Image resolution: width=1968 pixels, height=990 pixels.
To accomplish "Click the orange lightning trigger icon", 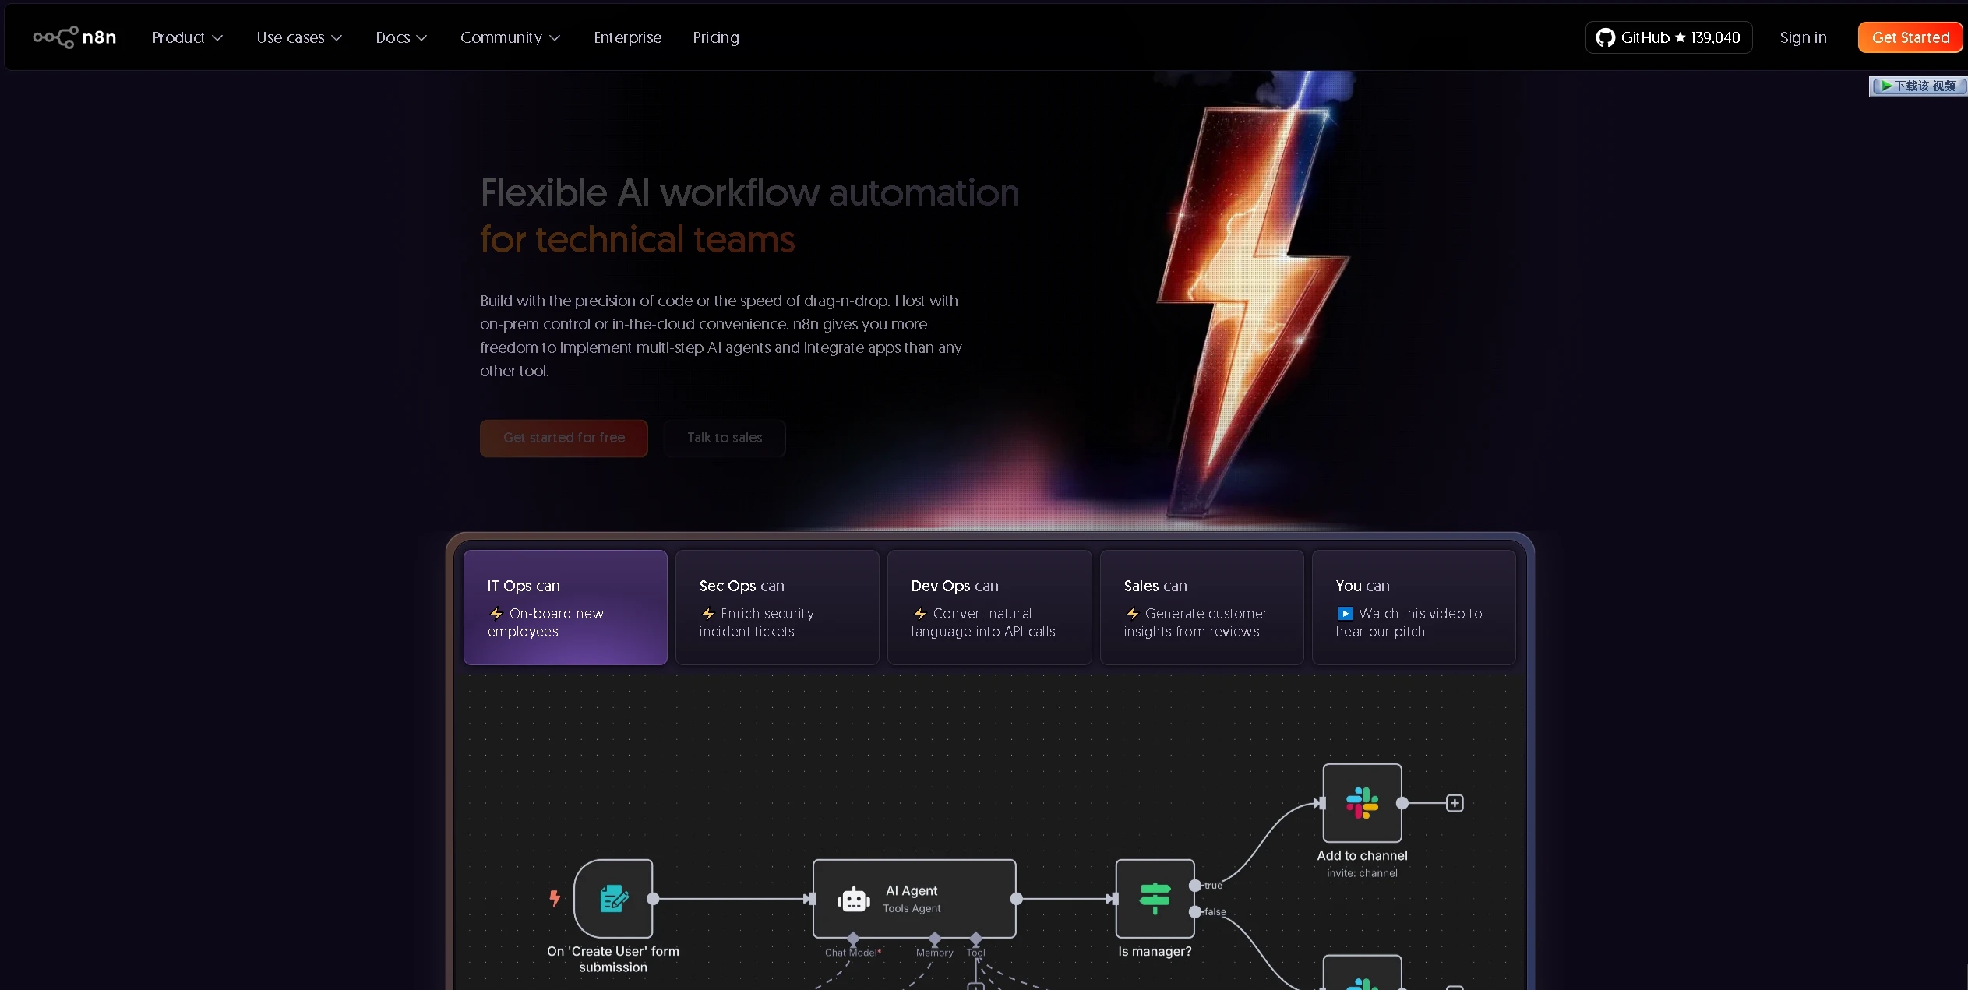I will click(x=555, y=898).
